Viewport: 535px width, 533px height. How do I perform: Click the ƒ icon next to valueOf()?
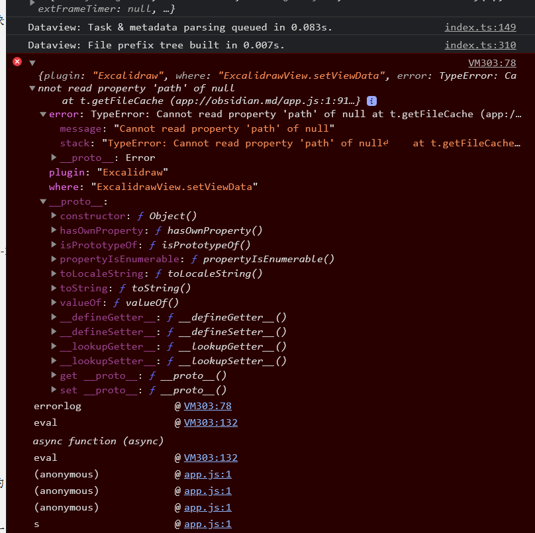(118, 302)
